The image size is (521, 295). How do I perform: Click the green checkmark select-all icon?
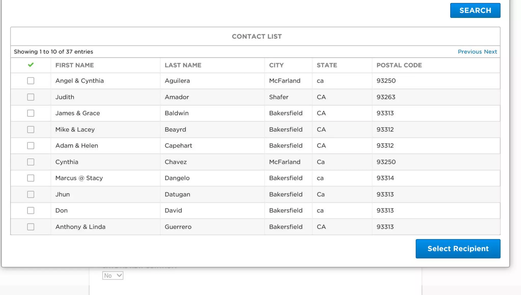tap(31, 65)
